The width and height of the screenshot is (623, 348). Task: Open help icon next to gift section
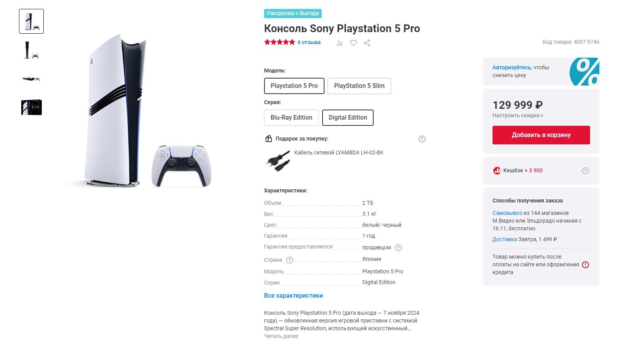click(x=422, y=139)
